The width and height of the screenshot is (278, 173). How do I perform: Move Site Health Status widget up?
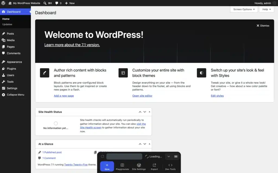pos(140,112)
